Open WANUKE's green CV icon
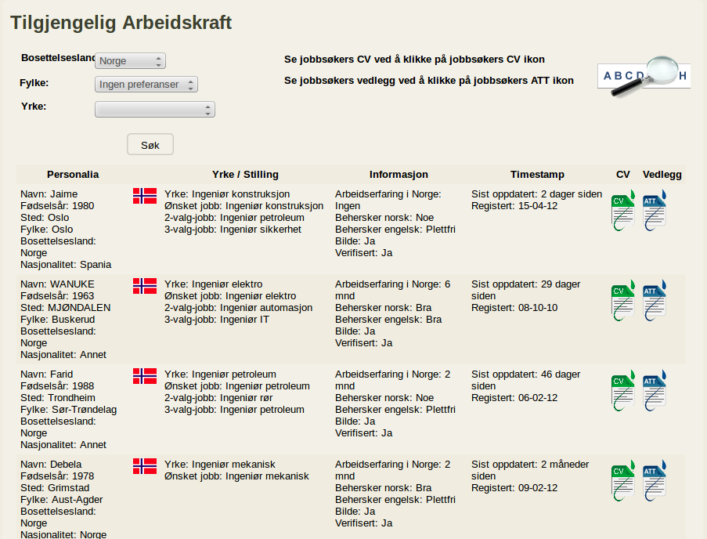The width and height of the screenshot is (707, 539). click(x=623, y=300)
